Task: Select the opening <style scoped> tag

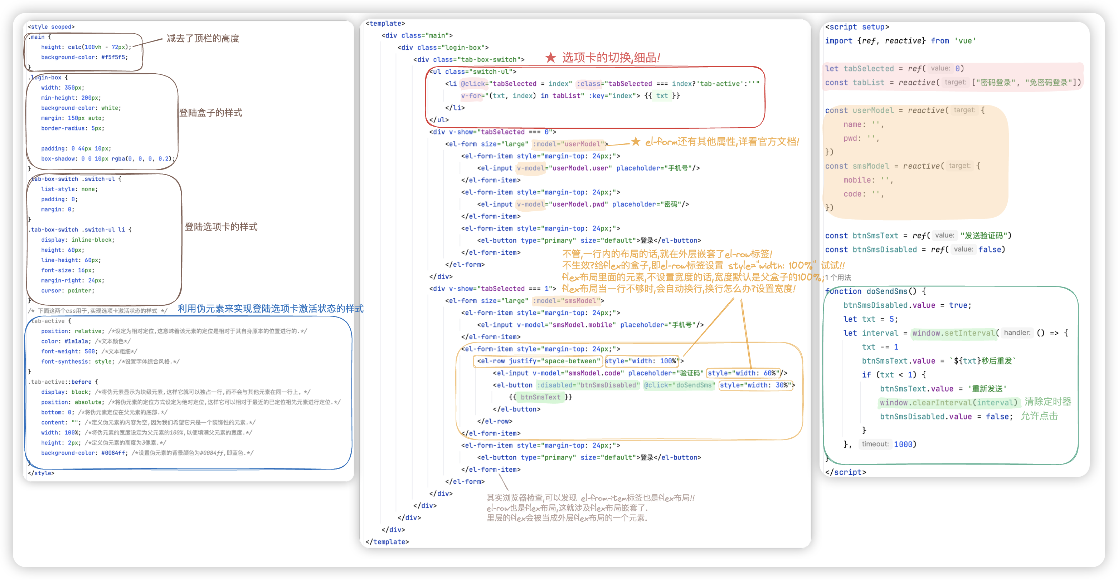Action: pos(51,27)
